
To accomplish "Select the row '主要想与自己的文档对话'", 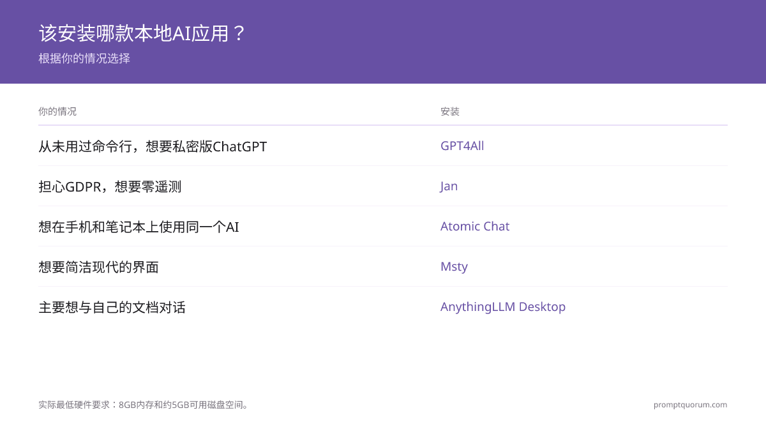I will (x=383, y=307).
